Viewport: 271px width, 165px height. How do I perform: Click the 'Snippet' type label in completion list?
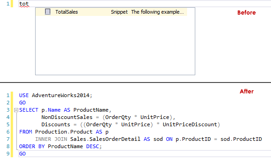pos(119,12)
